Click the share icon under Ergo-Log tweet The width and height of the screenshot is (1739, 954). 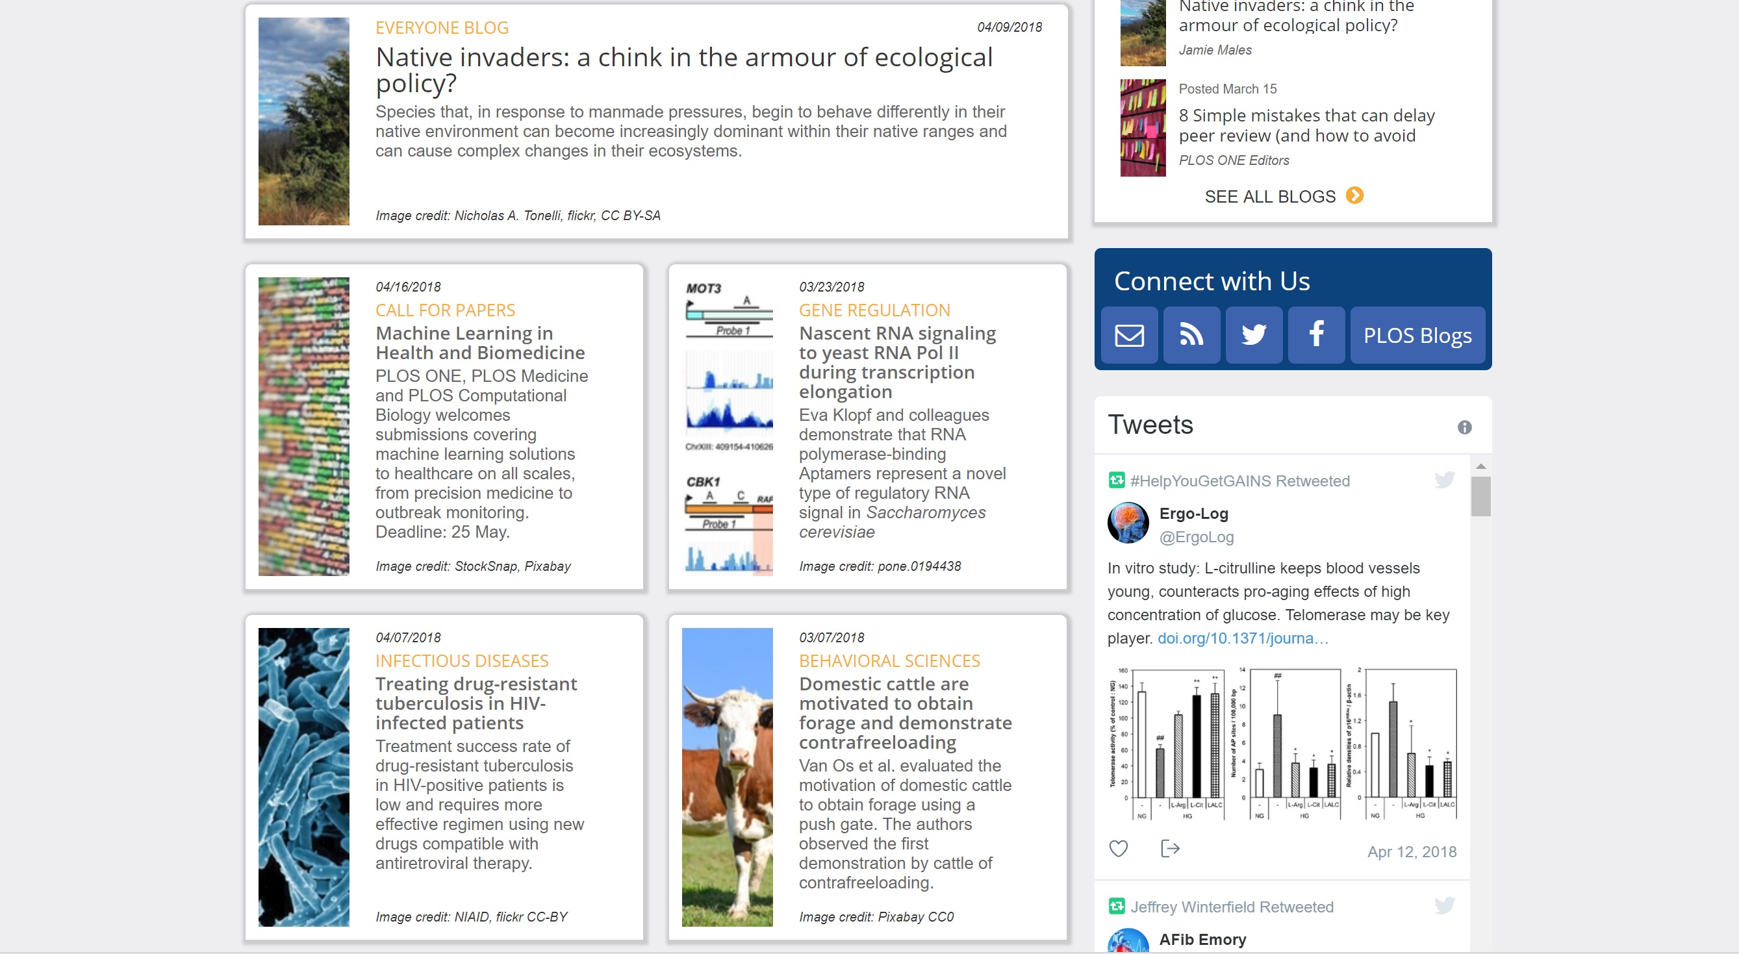point(1169,848)
